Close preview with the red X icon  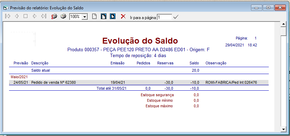click(x=123, y=16)
